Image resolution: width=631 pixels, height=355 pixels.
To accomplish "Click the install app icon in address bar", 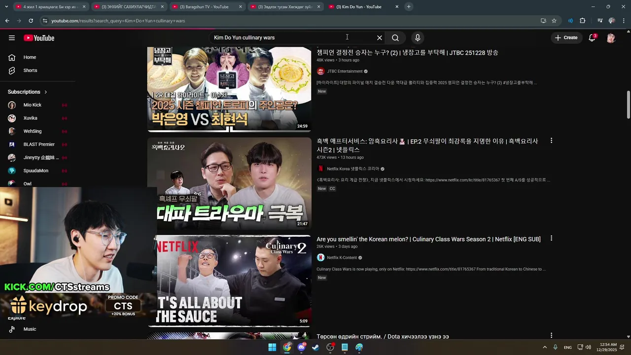I will point(543,21).
